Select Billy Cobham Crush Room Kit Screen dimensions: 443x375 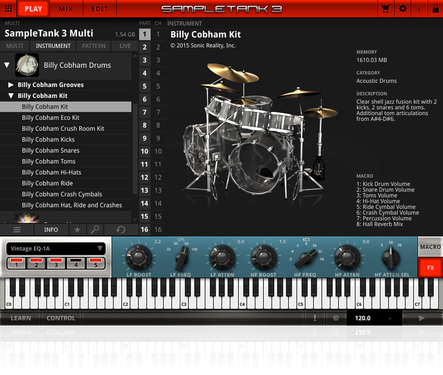tap(66, 129)
